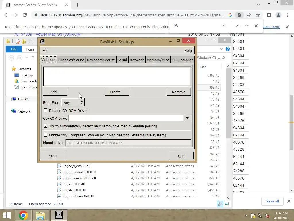Select libgmodule-2.0-0.dll file
The width and height of the screenshot is (294, 221).
78,196
